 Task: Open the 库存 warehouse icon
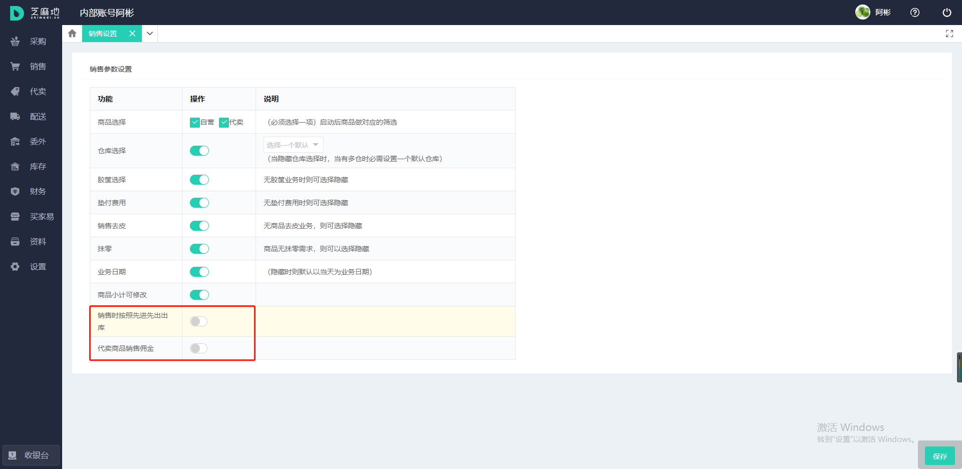pyautogui.click(x=15, y=167)
